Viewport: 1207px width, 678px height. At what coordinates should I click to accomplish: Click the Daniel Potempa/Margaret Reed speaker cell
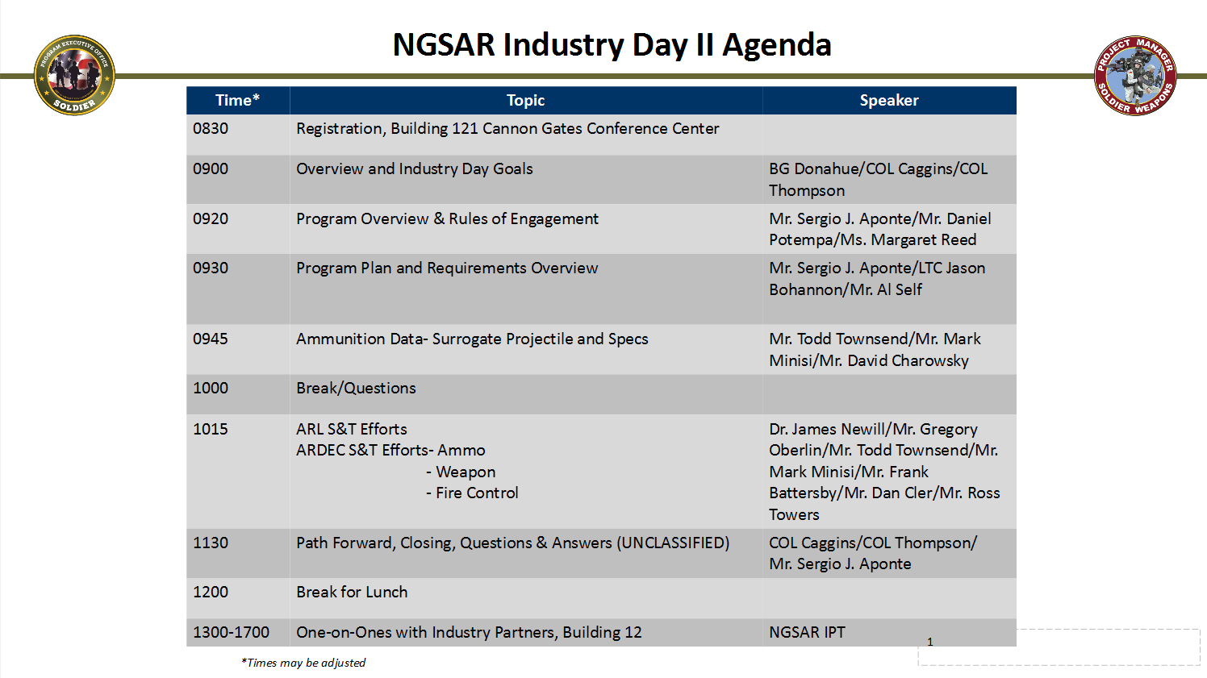click(x=889, y=229)
